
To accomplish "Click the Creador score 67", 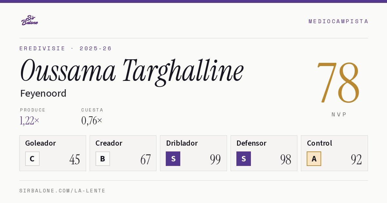I will [x=145, y=159].
